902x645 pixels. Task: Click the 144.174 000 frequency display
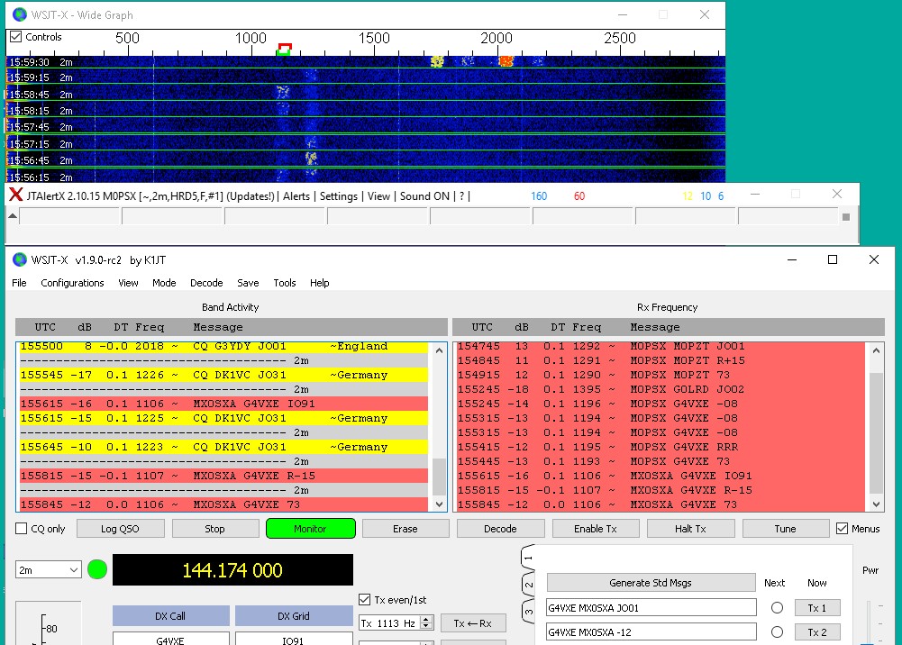pos(232,569)
